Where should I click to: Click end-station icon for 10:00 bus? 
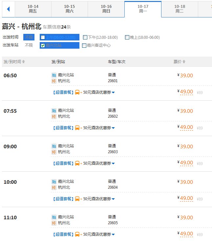click(54, 187)
